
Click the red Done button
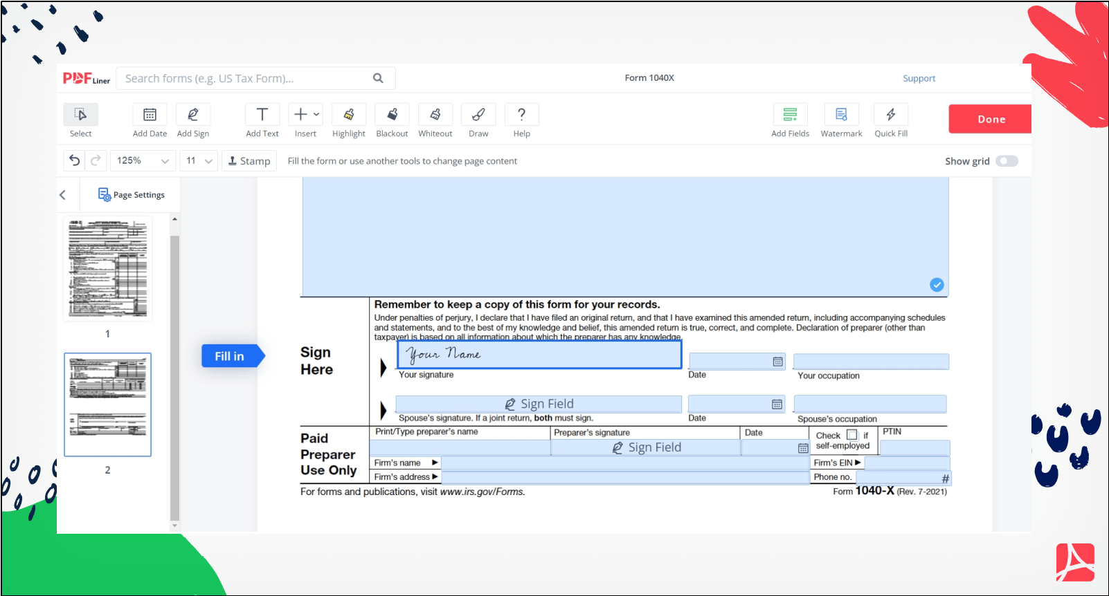coord(990,119)
